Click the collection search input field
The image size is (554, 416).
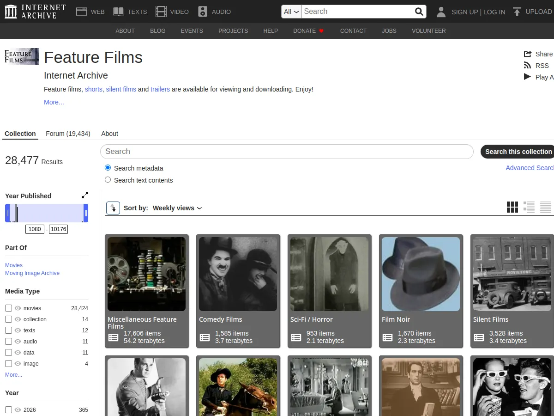point(287,152)
